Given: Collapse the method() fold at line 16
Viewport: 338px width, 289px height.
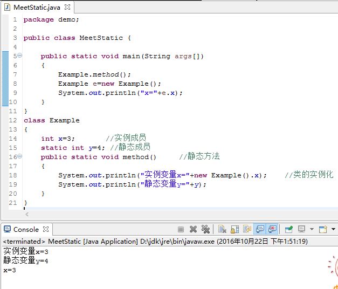Looking at the screenshot, I should (x=19, y=156).
